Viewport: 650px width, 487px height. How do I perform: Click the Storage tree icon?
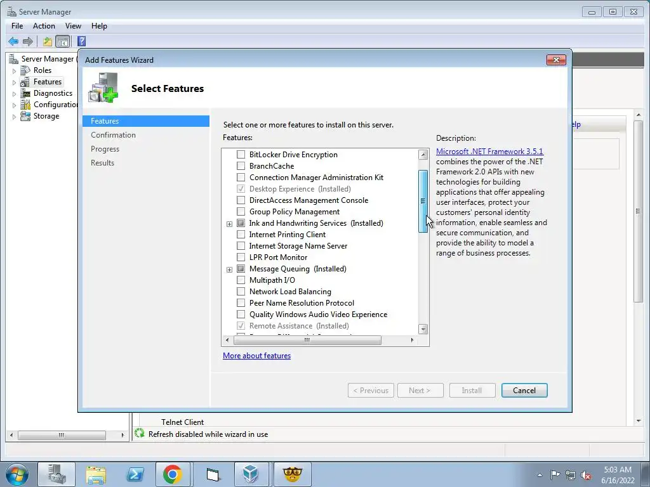[25, 116]
